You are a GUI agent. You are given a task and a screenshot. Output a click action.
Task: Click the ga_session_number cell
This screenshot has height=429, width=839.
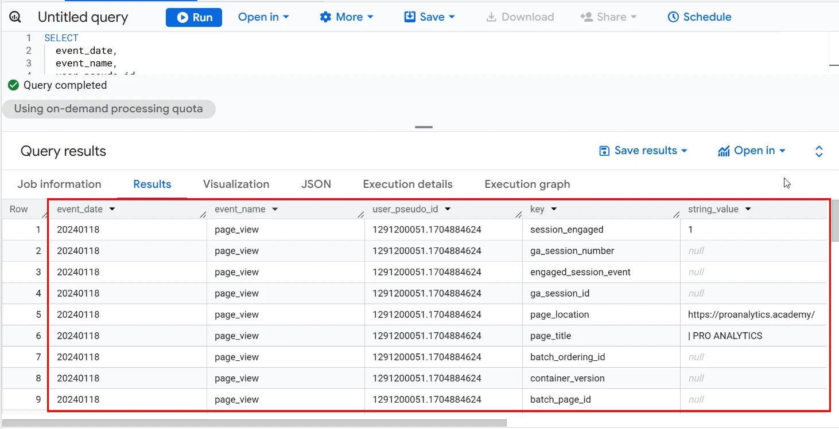tap(601, 251)
